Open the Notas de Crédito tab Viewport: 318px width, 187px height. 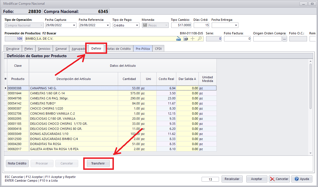click(118, 49)
